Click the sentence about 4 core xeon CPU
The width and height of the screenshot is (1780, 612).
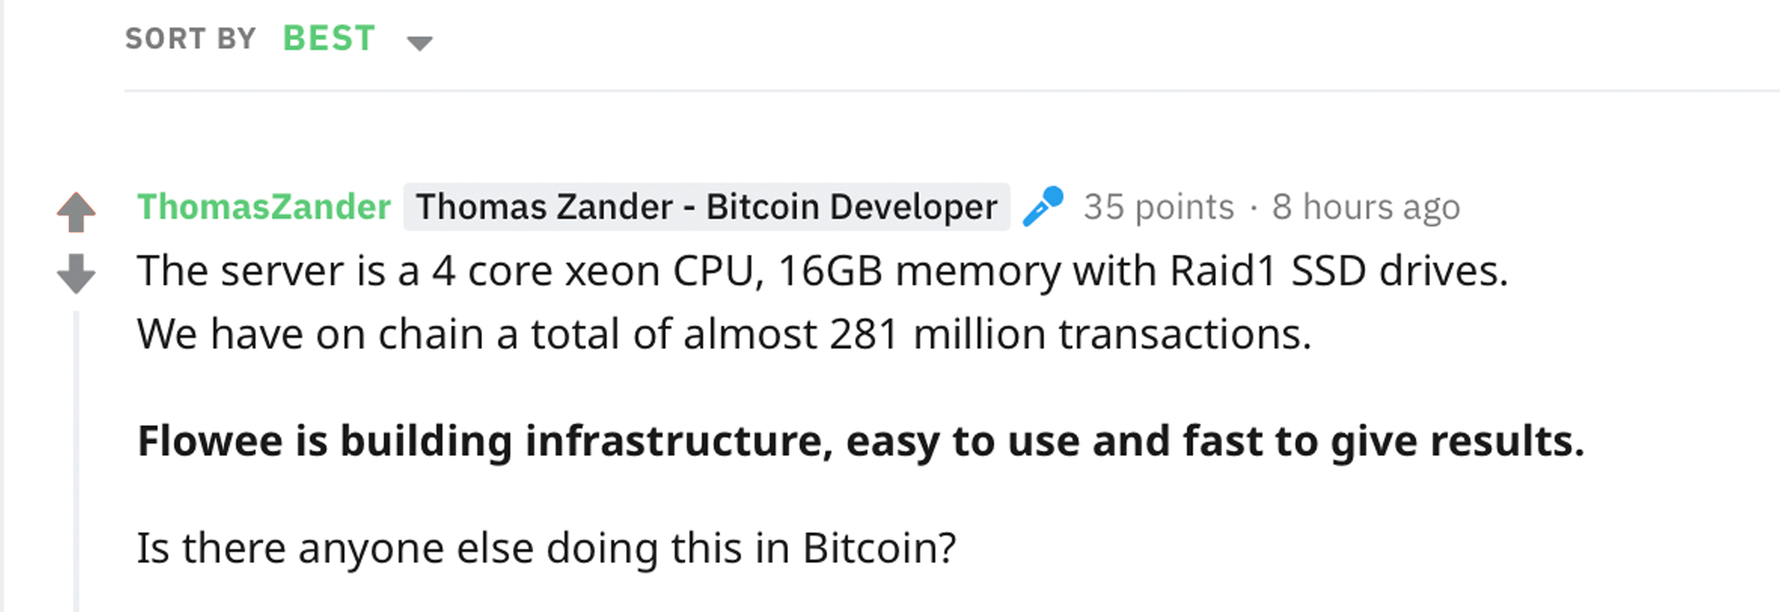click(822, 270)
